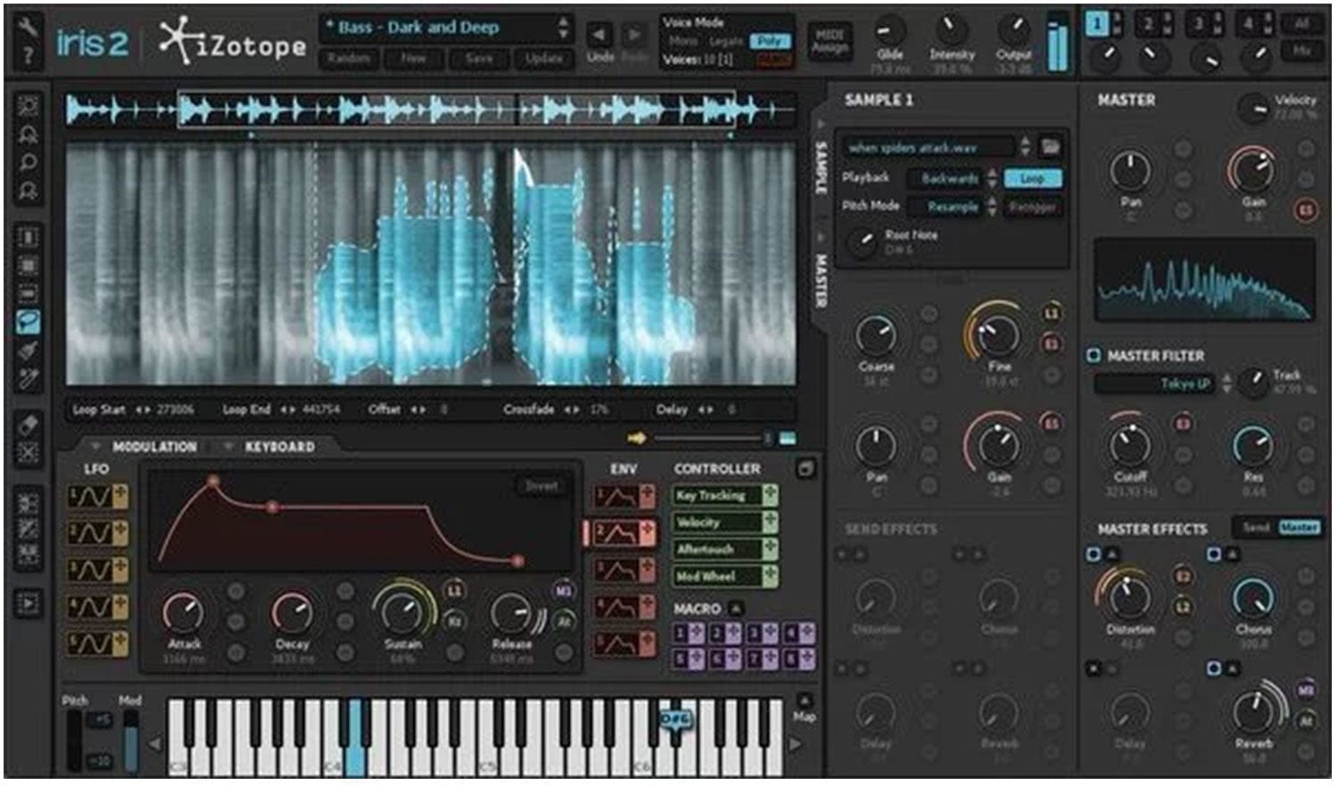
Task: Toggle the Chorus effect power button
Action: pyautogui.click(x=1213, y=554)
